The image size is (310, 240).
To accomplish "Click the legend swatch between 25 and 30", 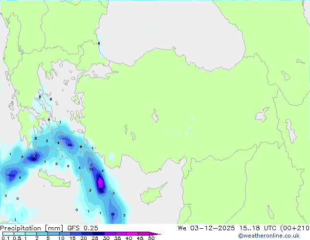I will coord(99,234).
